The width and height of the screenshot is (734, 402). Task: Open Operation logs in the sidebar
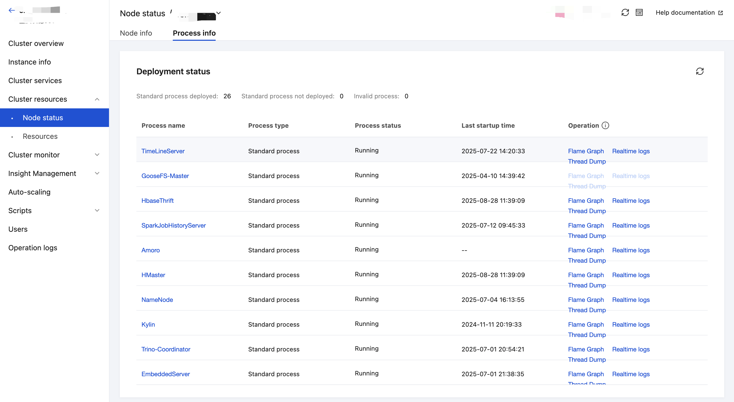coord(33,248)
